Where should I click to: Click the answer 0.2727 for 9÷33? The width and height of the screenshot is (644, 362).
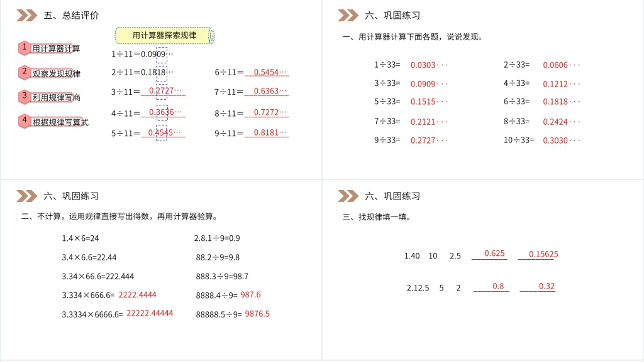tap(429, 141)
